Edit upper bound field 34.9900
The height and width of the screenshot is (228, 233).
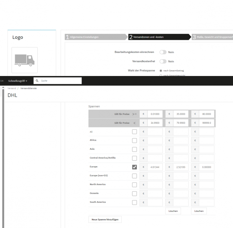pyautogui.click(x=155, y=123)
